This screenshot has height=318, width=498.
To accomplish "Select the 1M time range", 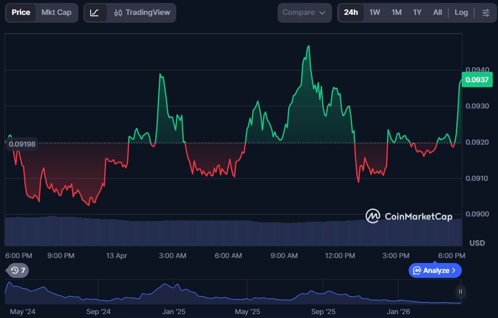I will [396, 12].
